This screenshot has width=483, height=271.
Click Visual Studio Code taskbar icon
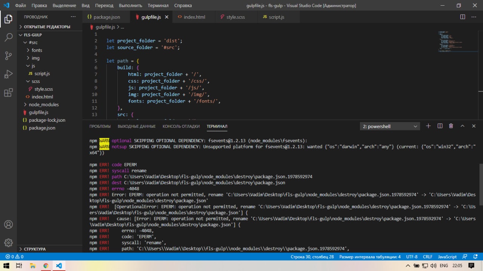click(x=59, y=266)
